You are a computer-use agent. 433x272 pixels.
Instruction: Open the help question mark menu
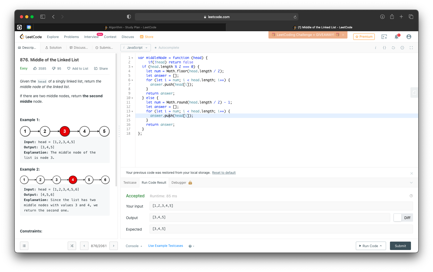(x=191, y=246)
